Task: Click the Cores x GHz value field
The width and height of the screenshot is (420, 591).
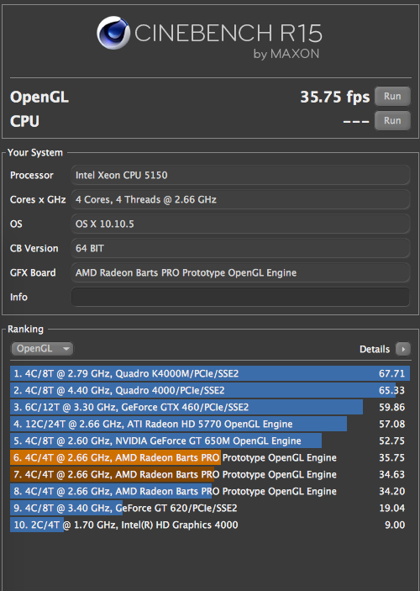Action: click(x=240, y=199)
